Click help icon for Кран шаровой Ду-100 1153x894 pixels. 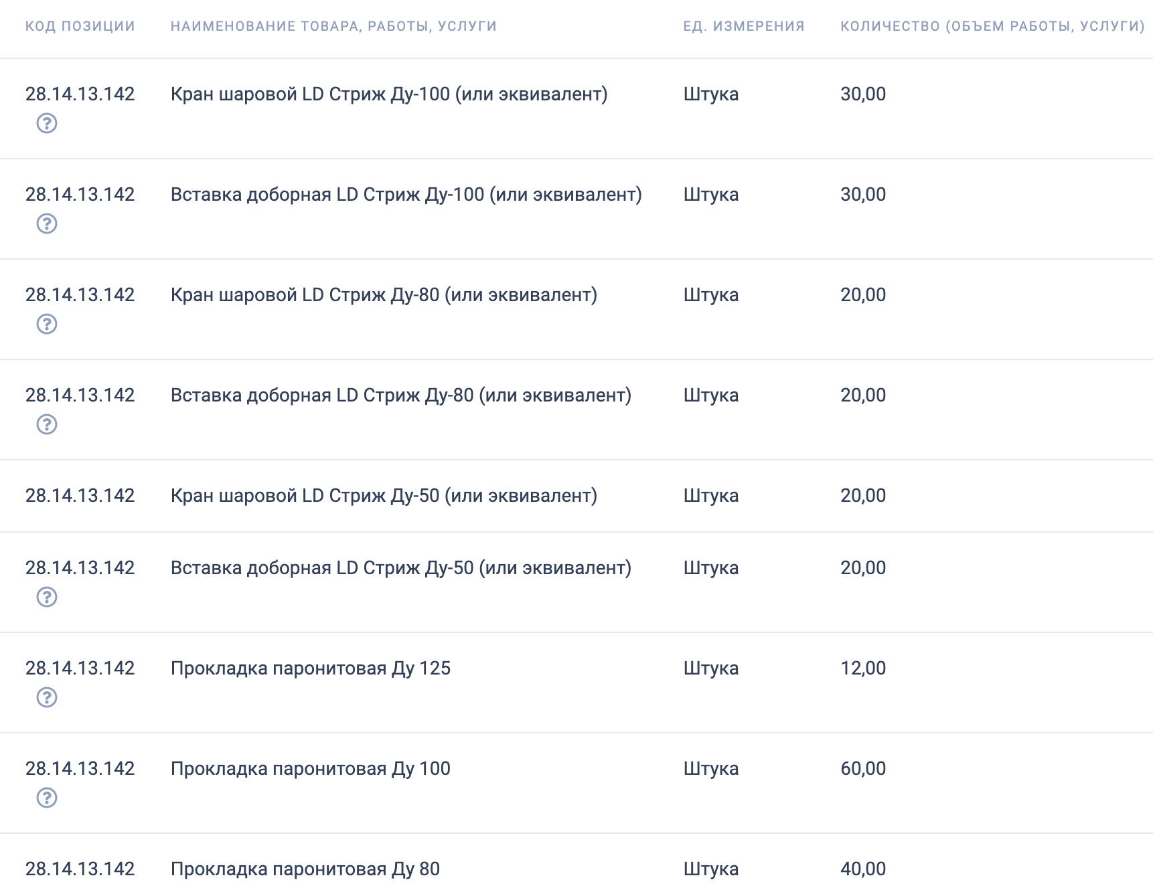click(x=47, y=123)
